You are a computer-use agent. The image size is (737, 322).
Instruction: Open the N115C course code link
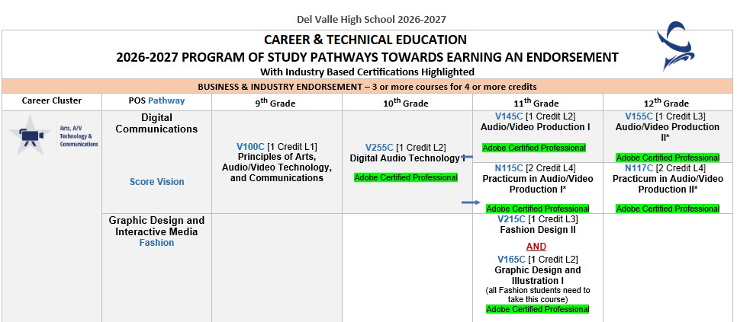pos(509,167)
